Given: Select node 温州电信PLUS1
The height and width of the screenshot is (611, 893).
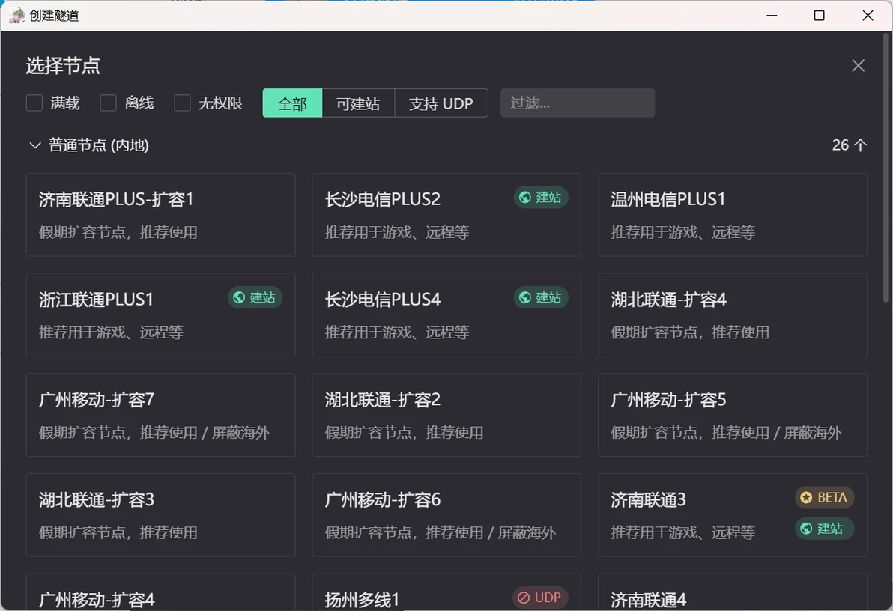Looking at the screenshot, I should pos(733,215).
